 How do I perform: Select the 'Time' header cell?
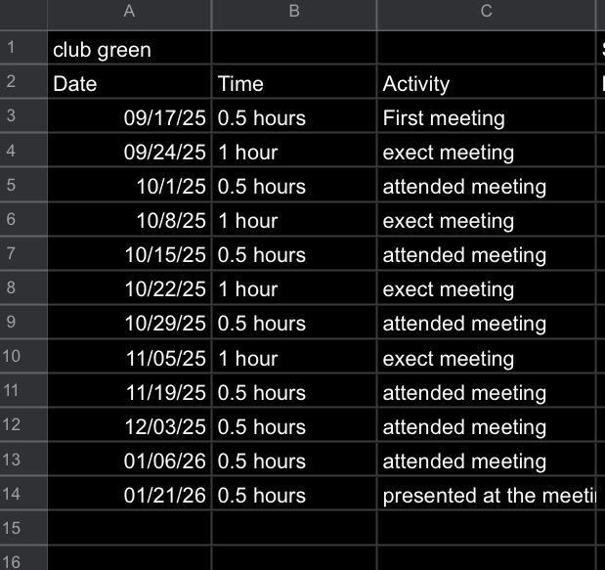(x=293, y=83)
